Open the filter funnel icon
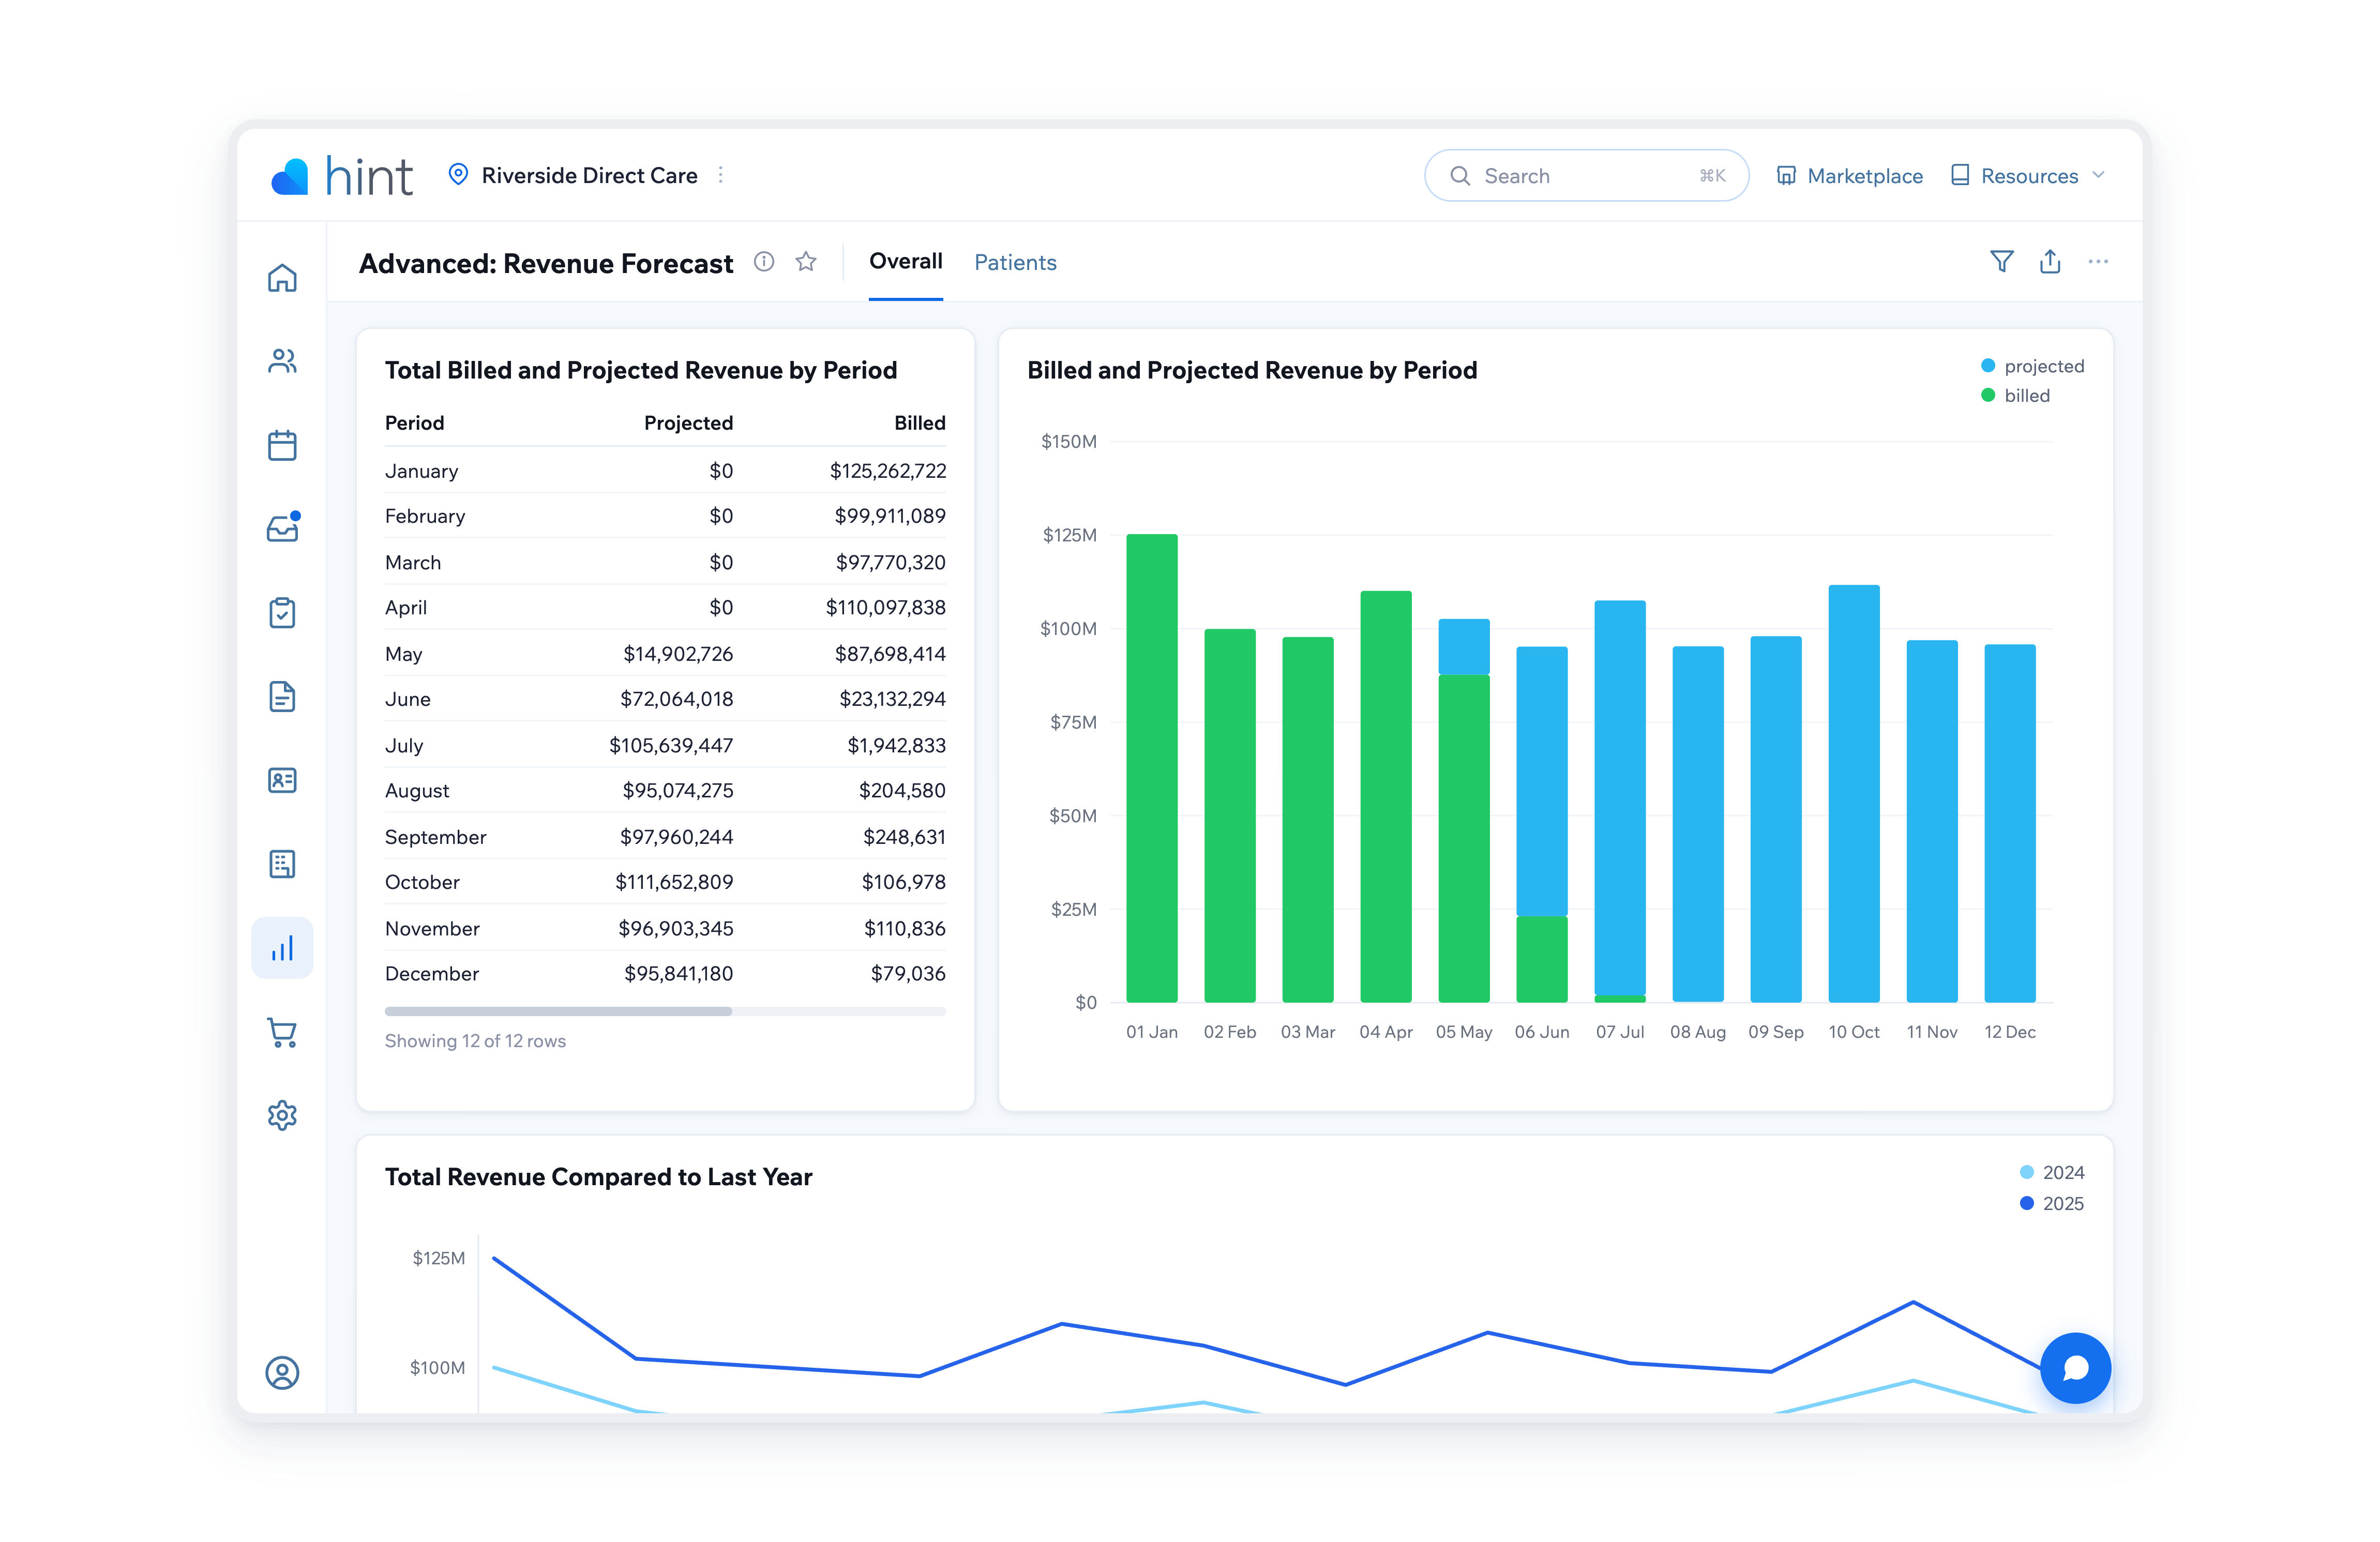This screenshot has height=1542, width=2380. [2002, 262]
